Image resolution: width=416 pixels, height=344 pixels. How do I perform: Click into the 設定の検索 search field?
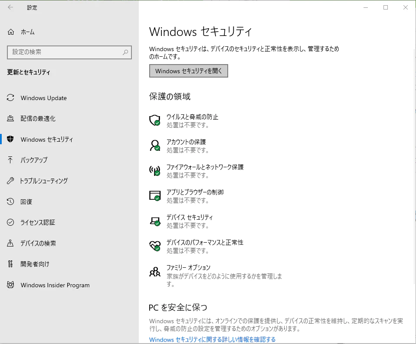[x=69, y=52]
